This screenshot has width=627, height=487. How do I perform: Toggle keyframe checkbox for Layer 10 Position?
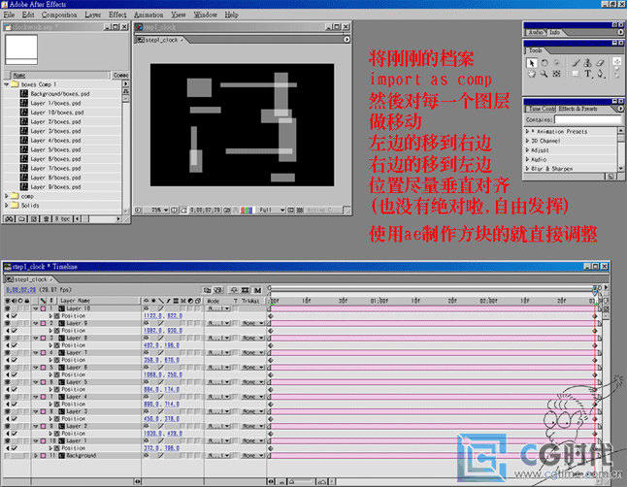pos(15,316)
